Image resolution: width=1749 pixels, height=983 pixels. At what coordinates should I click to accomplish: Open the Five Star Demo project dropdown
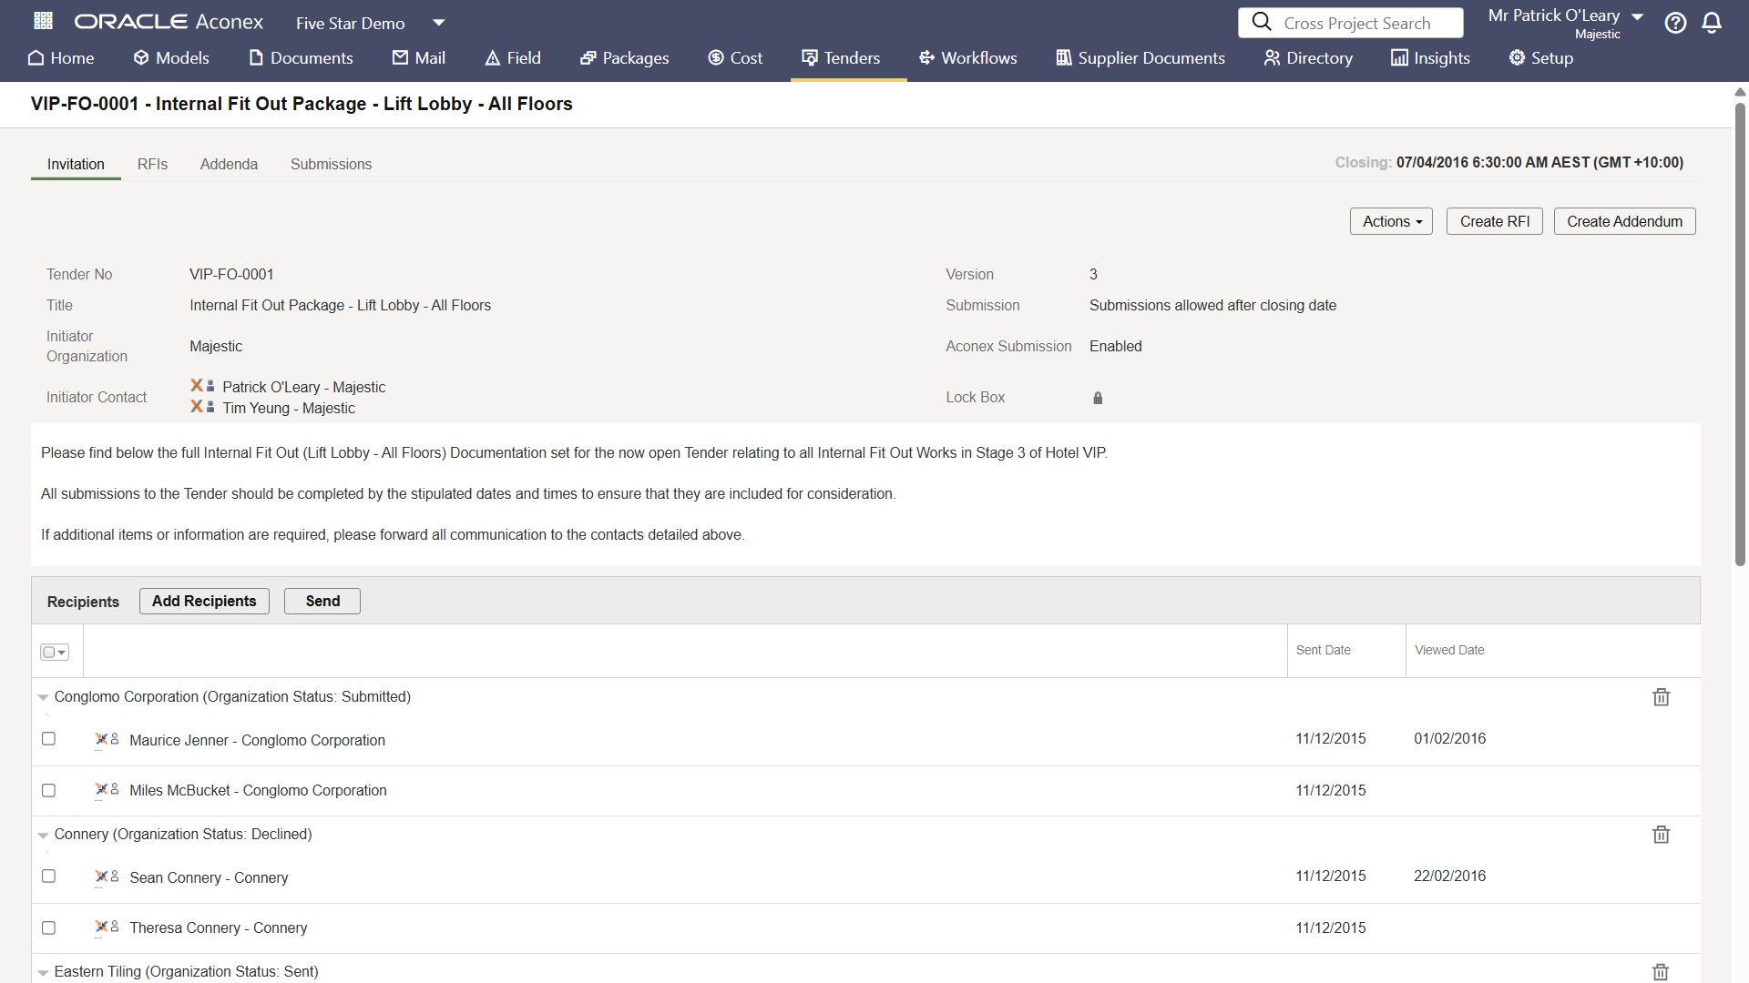pyautogui.click(x=439, y=23)
